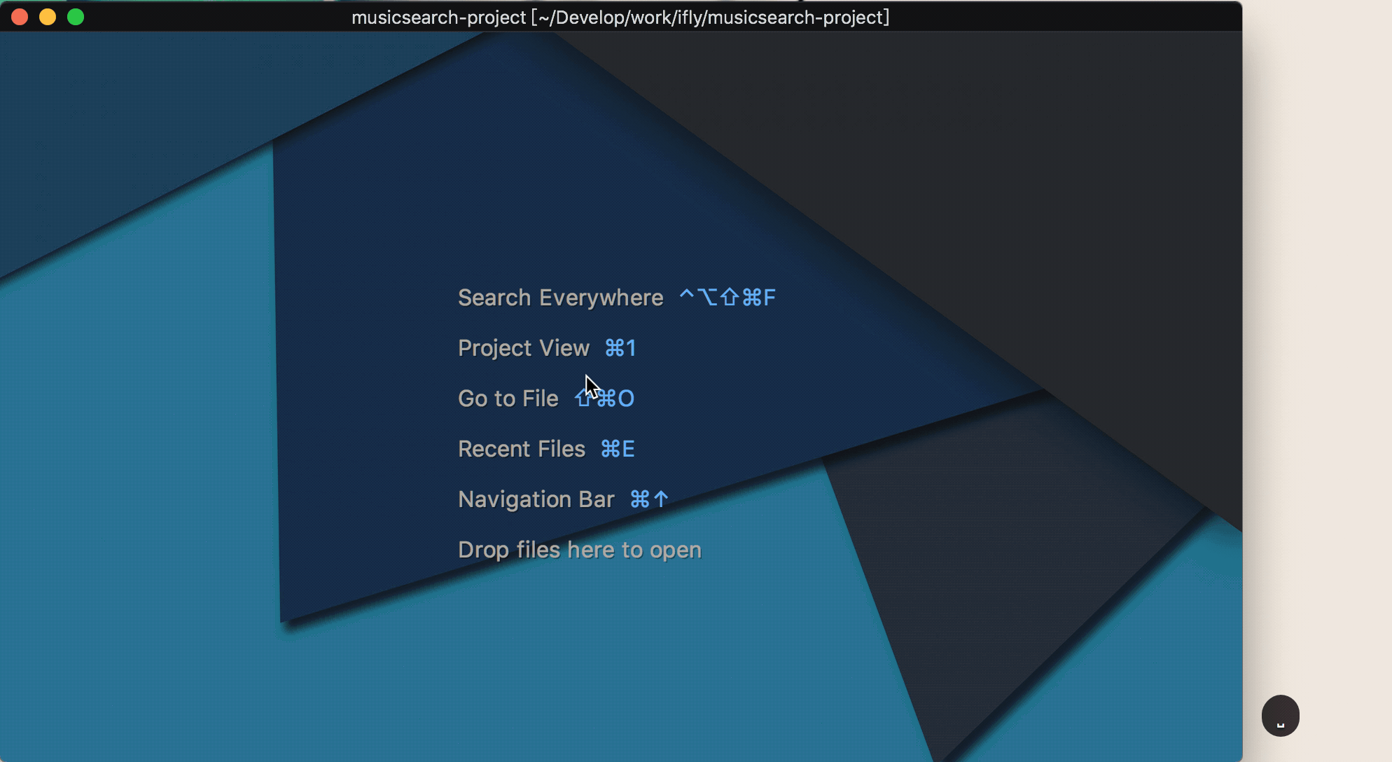Click the Recent Files label

click(521, 449)
